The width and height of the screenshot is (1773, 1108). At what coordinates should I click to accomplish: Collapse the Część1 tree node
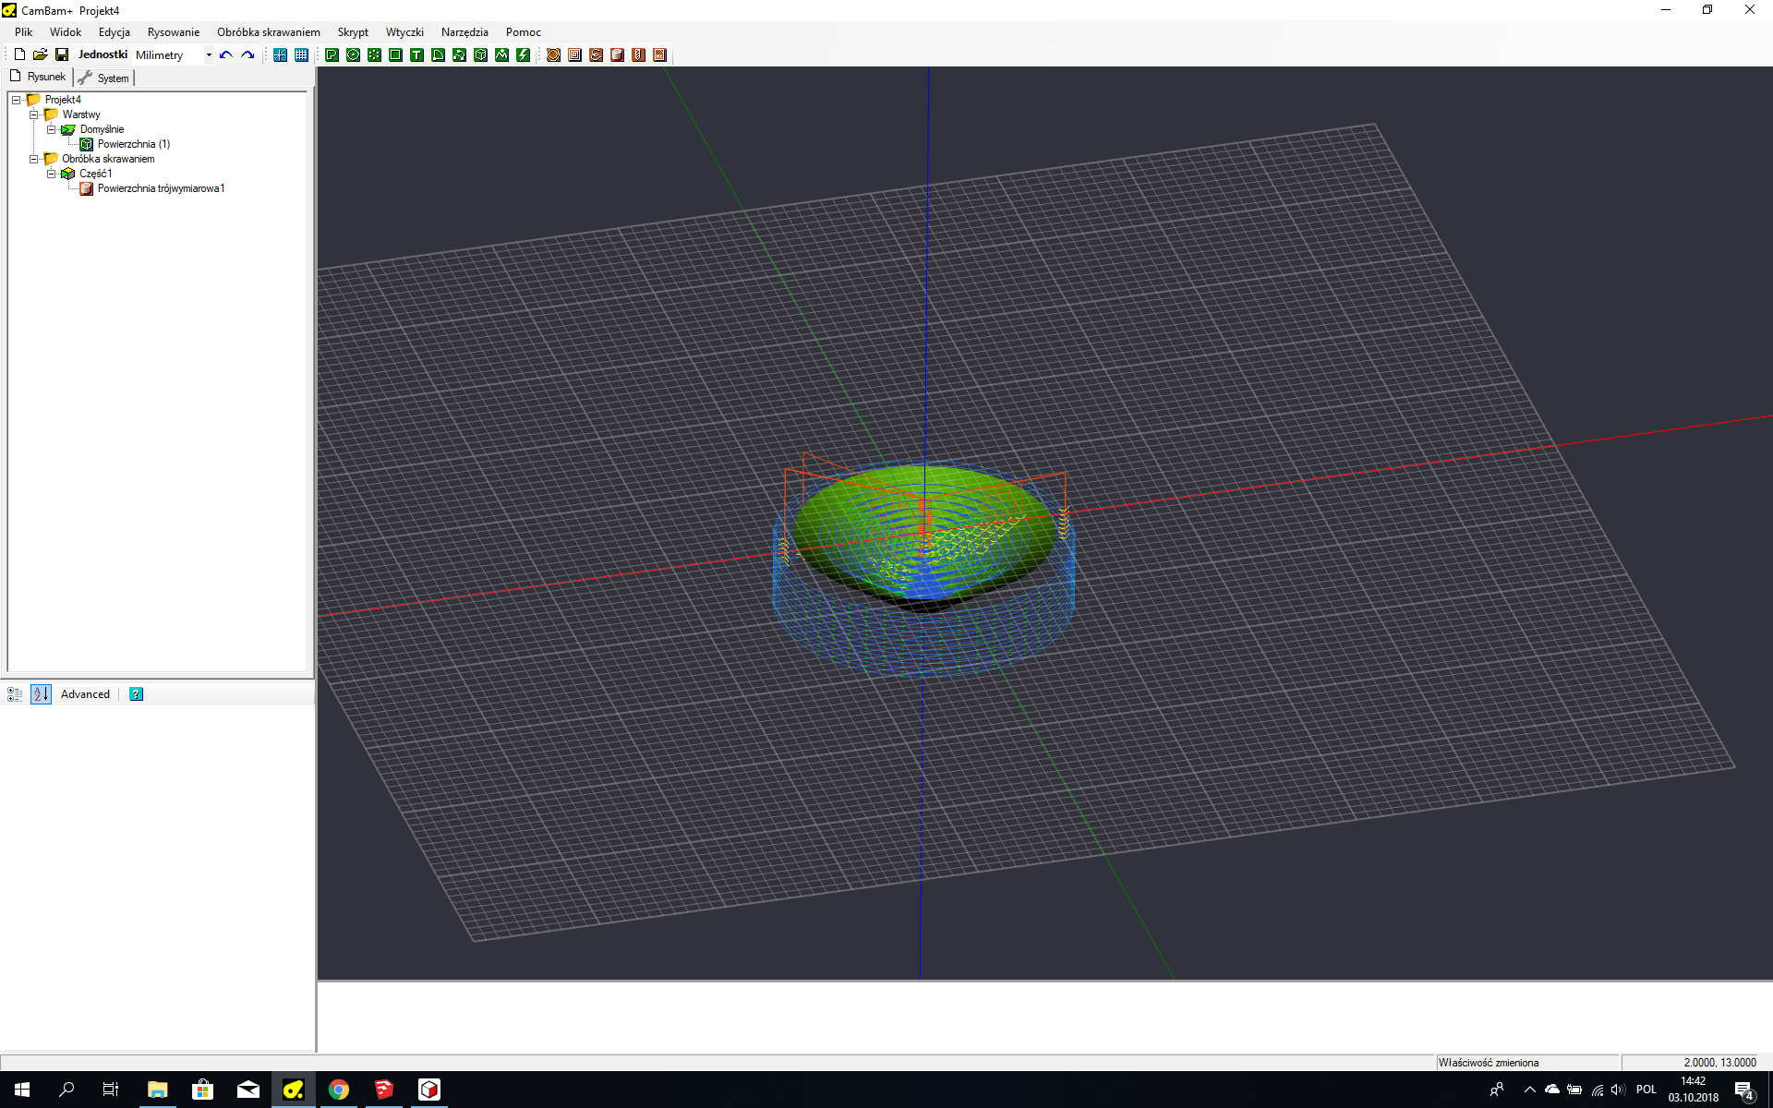(x=52, y=174)
